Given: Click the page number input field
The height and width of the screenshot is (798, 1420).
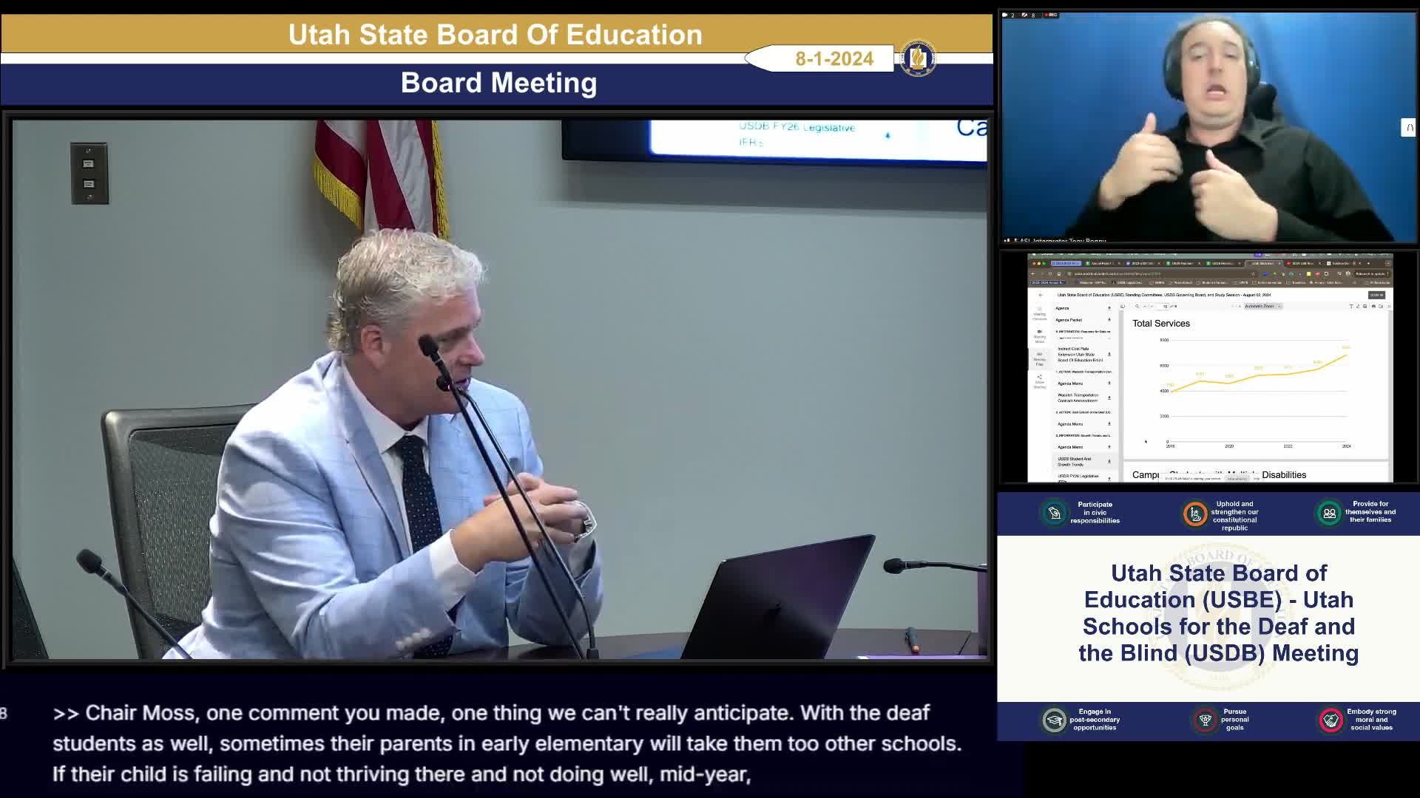Looking at the screenshot, I should 1163,306.
